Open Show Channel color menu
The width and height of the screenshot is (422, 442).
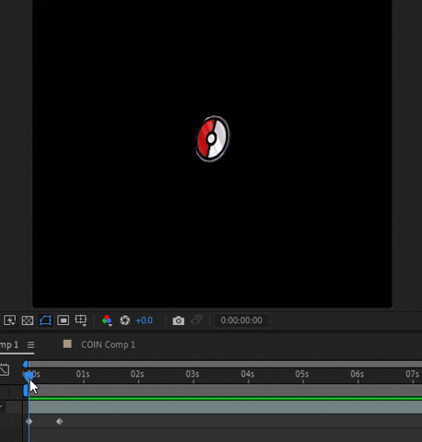pos(107,320)
